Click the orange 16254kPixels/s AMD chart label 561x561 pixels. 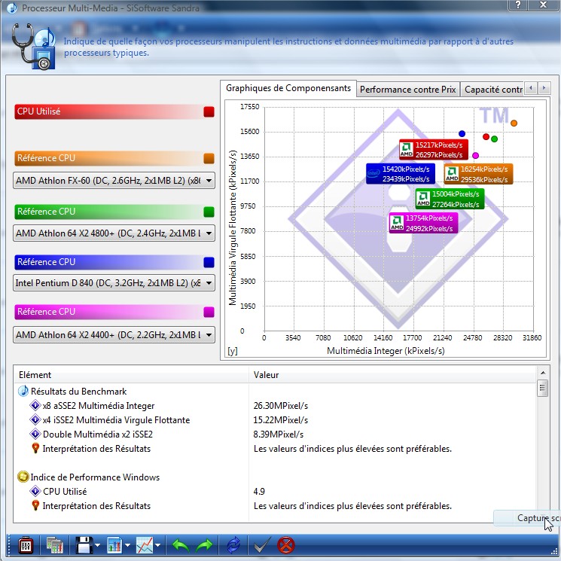(x=478, y=174)
